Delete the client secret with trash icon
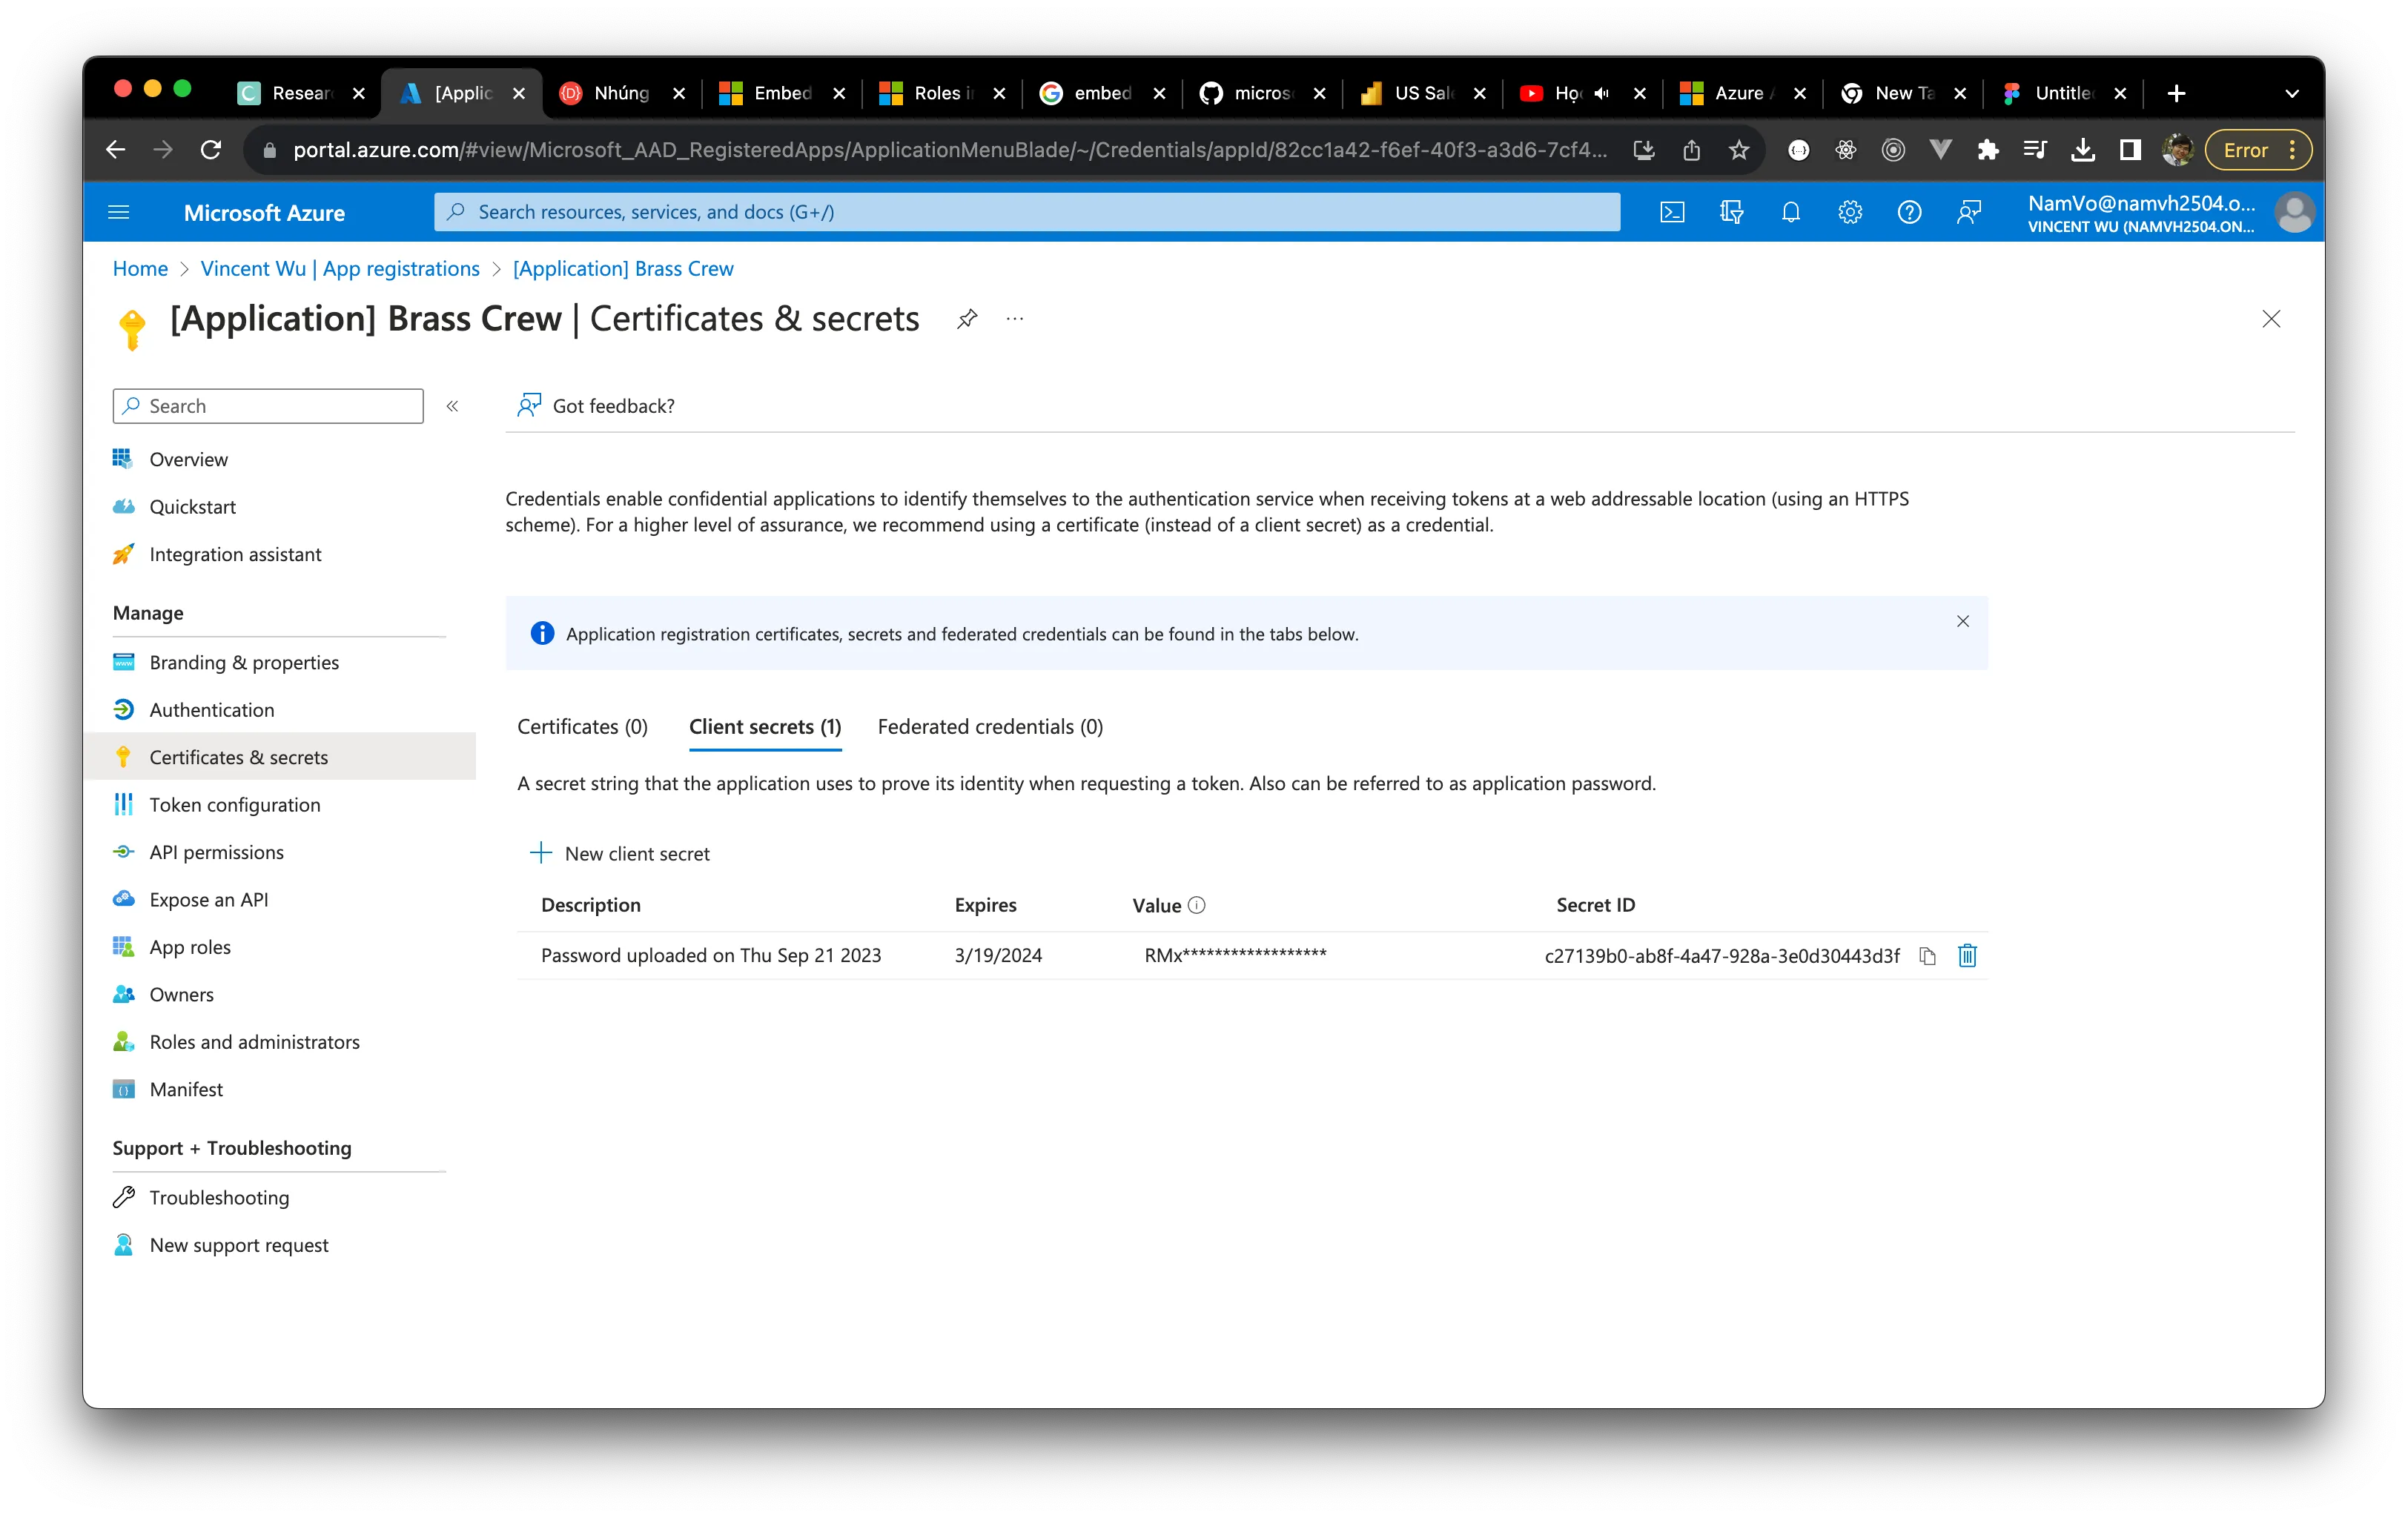Screen dimensions: 2408x1518 [x=1967, y=955]
